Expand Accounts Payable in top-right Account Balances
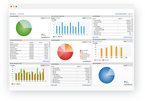This screenshot has height=101, width=145. pos(93,20)
